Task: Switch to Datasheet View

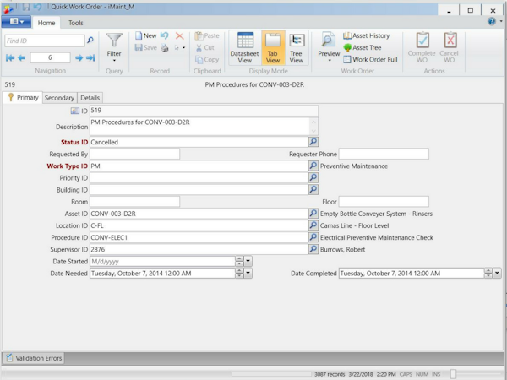Action: [246, 47]
